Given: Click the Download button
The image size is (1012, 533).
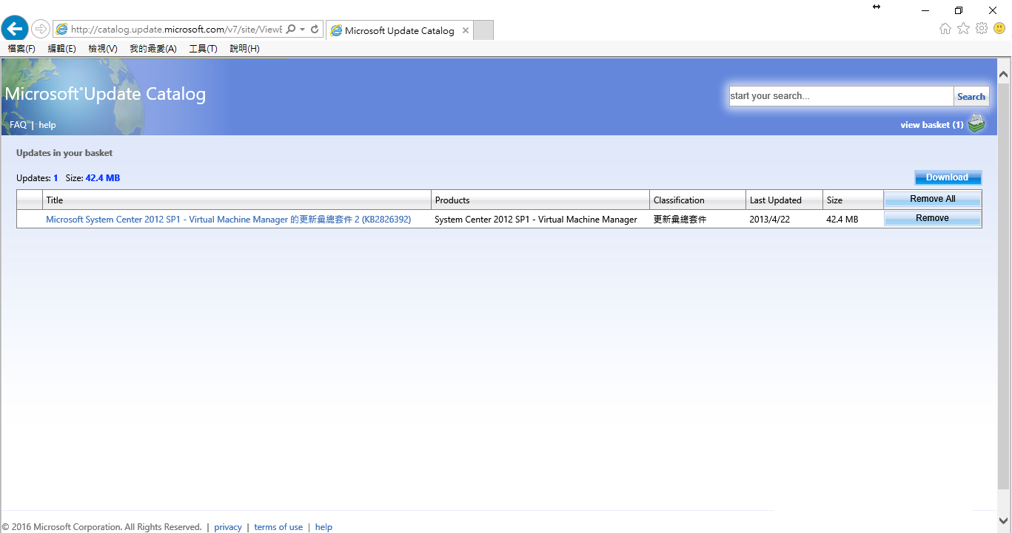Looking at the screenshot, I should coord(948,177).
